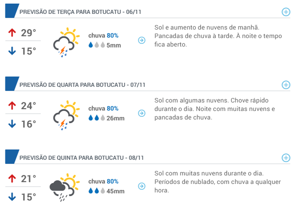Screen dimensions: 297x209
Task: Click Wednesday's sun and thunderstorm weather icon
Action: pyautogui.click(x=66, y=115)
